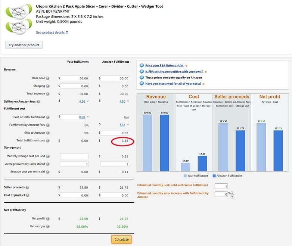Click the help icon beside Cost of product
Viewport: 292px width, 246px height.
click(x=28, y=195)
